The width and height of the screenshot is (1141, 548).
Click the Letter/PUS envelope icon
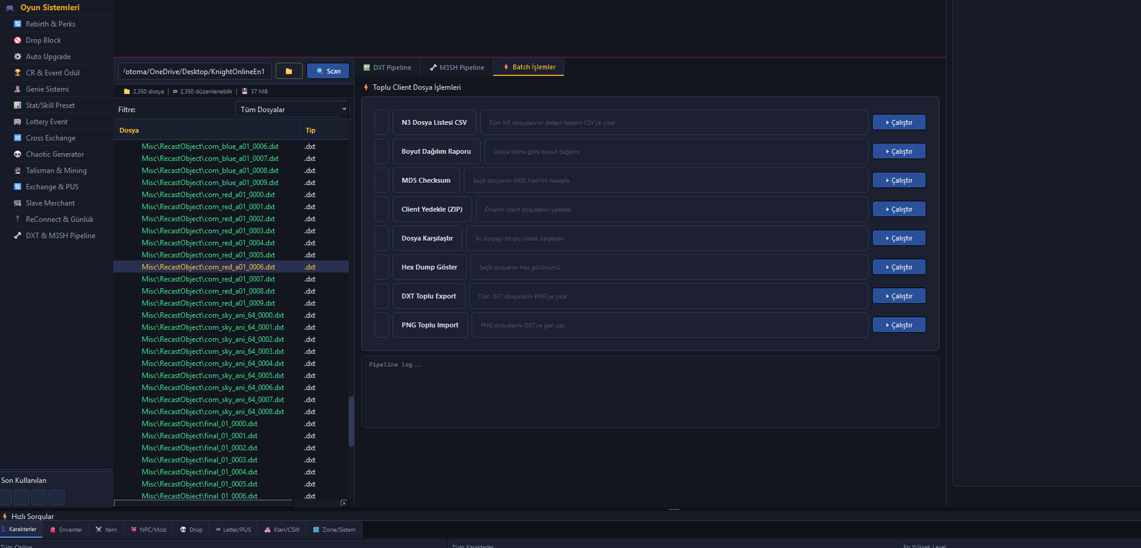click(x=218, y=530)
